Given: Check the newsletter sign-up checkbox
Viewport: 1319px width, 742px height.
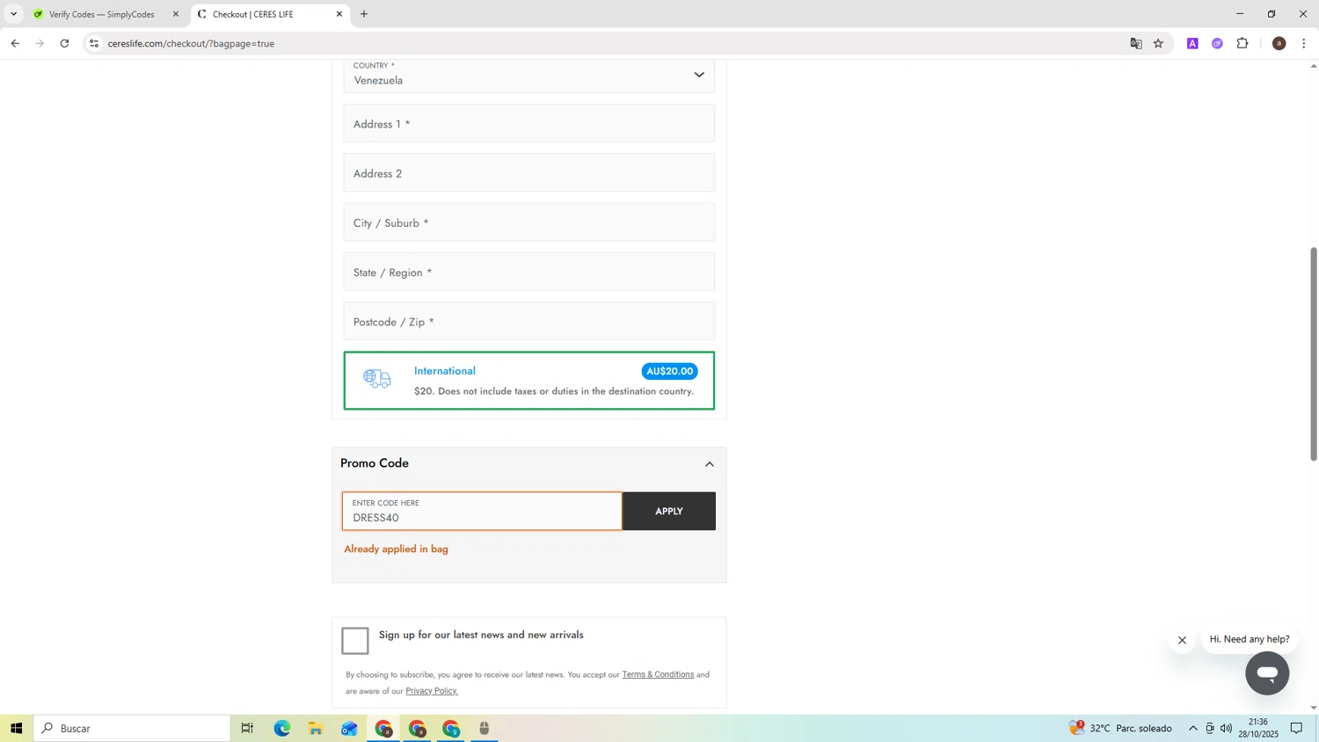Looking at the screenshot, I should tap(355, 641).
